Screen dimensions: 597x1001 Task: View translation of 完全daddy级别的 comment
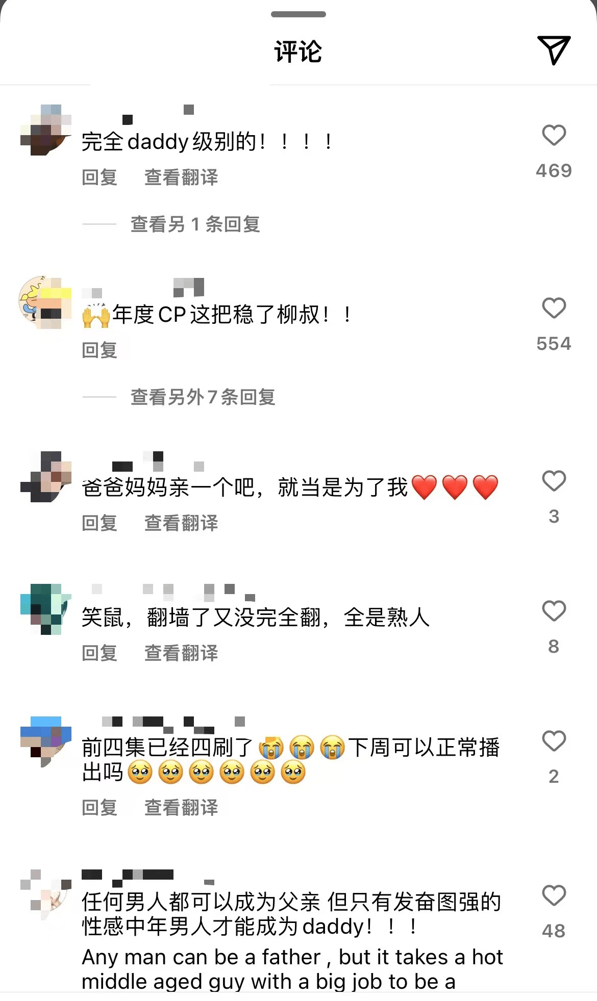(x=181, y=177)
